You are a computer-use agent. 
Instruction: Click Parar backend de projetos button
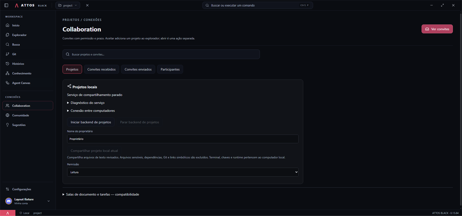coord(139,122)
